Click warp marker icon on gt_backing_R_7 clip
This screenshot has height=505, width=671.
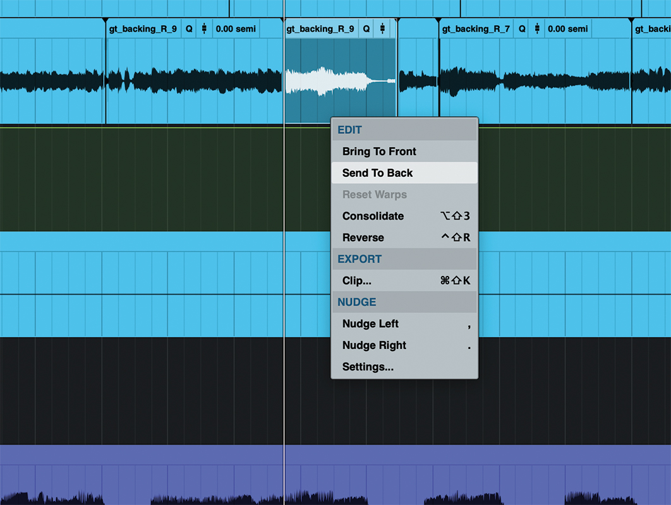537,28
